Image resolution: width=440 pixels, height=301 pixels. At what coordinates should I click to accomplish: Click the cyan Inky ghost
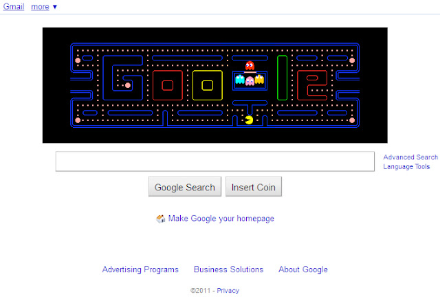[240, 80]
